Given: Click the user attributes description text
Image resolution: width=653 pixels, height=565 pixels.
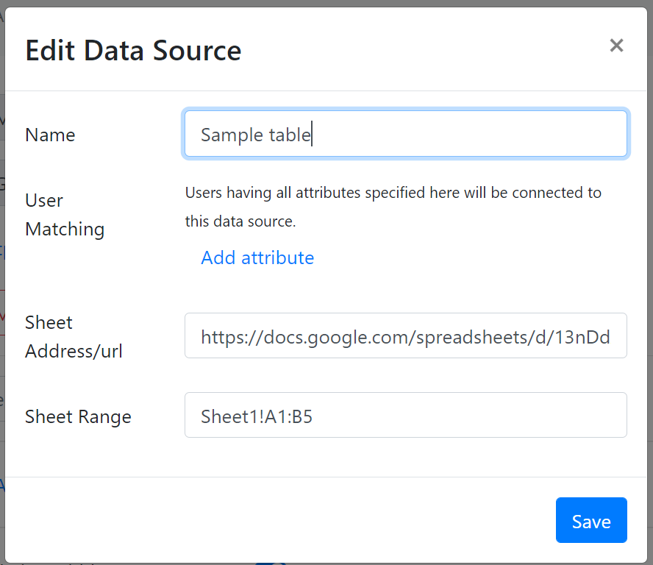Looking at the screenshot, I should point(393,207).
